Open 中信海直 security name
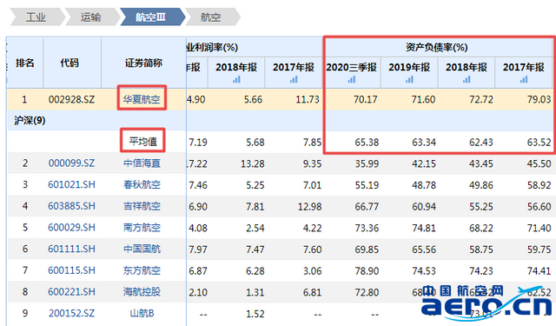 click(142, 163)
